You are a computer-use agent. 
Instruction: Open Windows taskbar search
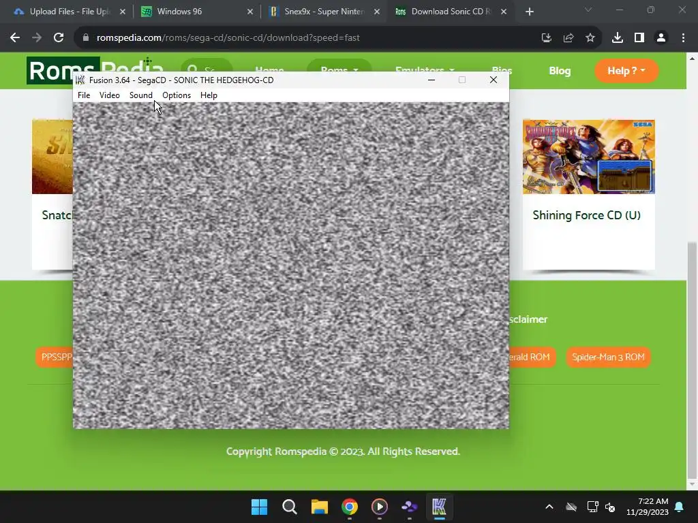click(x=289, y=507)
